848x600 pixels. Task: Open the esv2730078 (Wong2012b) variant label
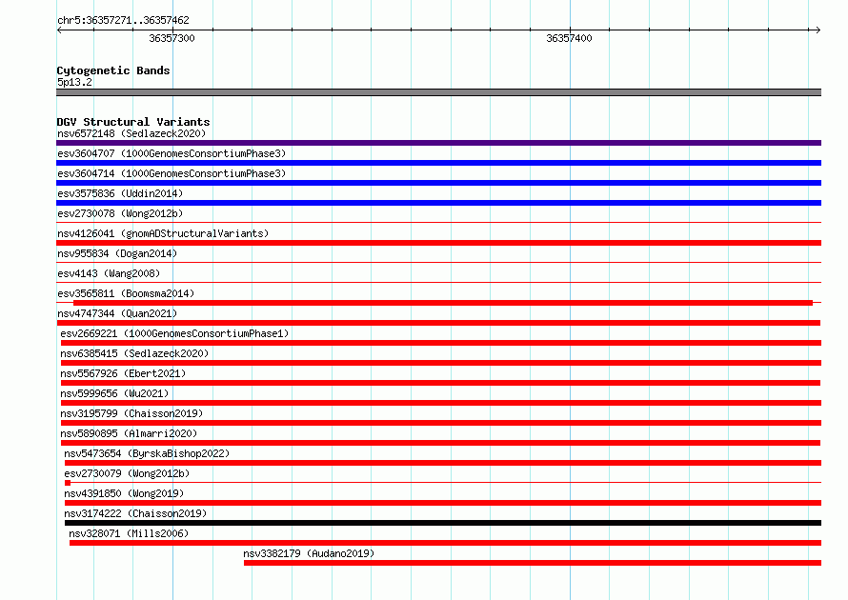tap(120, 213)
